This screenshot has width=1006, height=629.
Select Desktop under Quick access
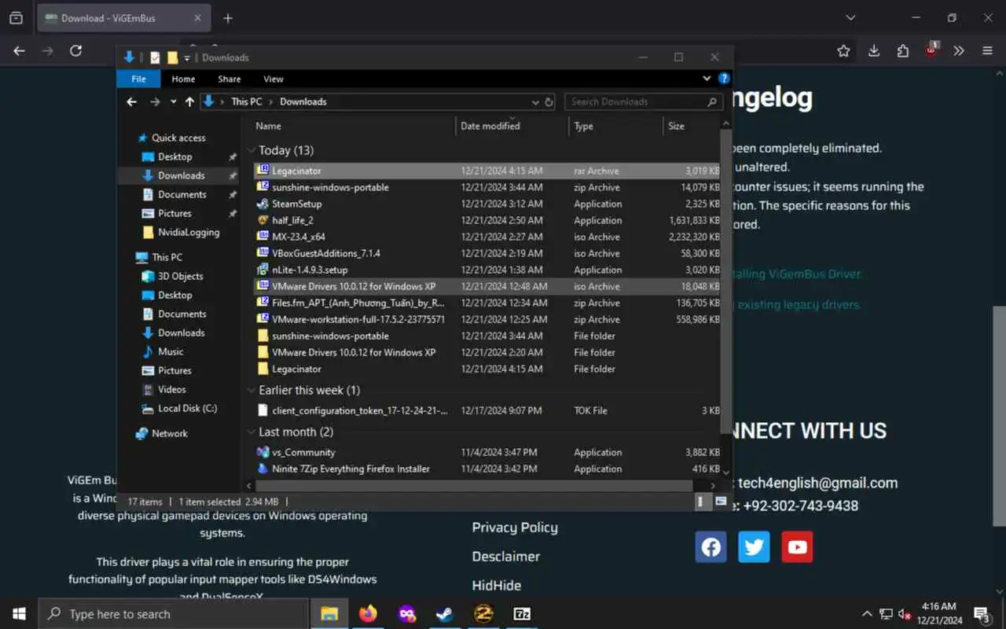(x=174, y=156)
